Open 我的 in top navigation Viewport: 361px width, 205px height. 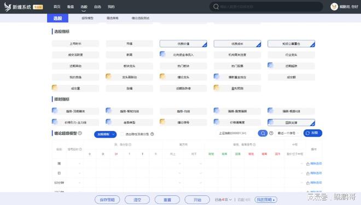point(111,7)
